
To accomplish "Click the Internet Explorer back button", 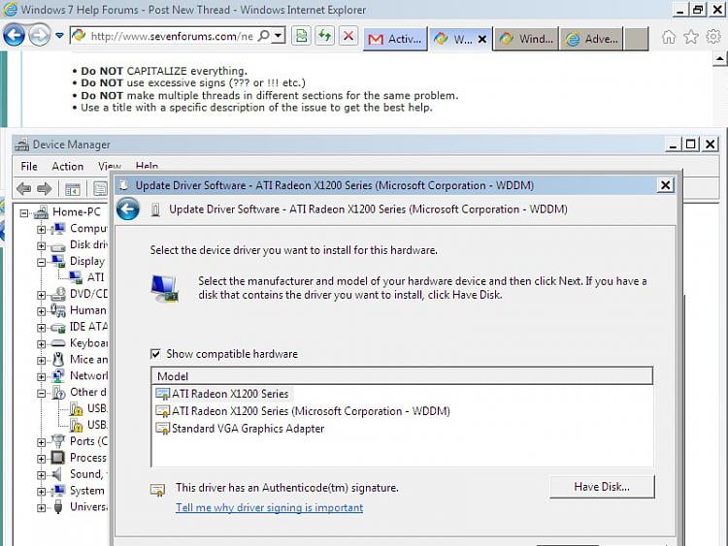I will tap(14, 35).
